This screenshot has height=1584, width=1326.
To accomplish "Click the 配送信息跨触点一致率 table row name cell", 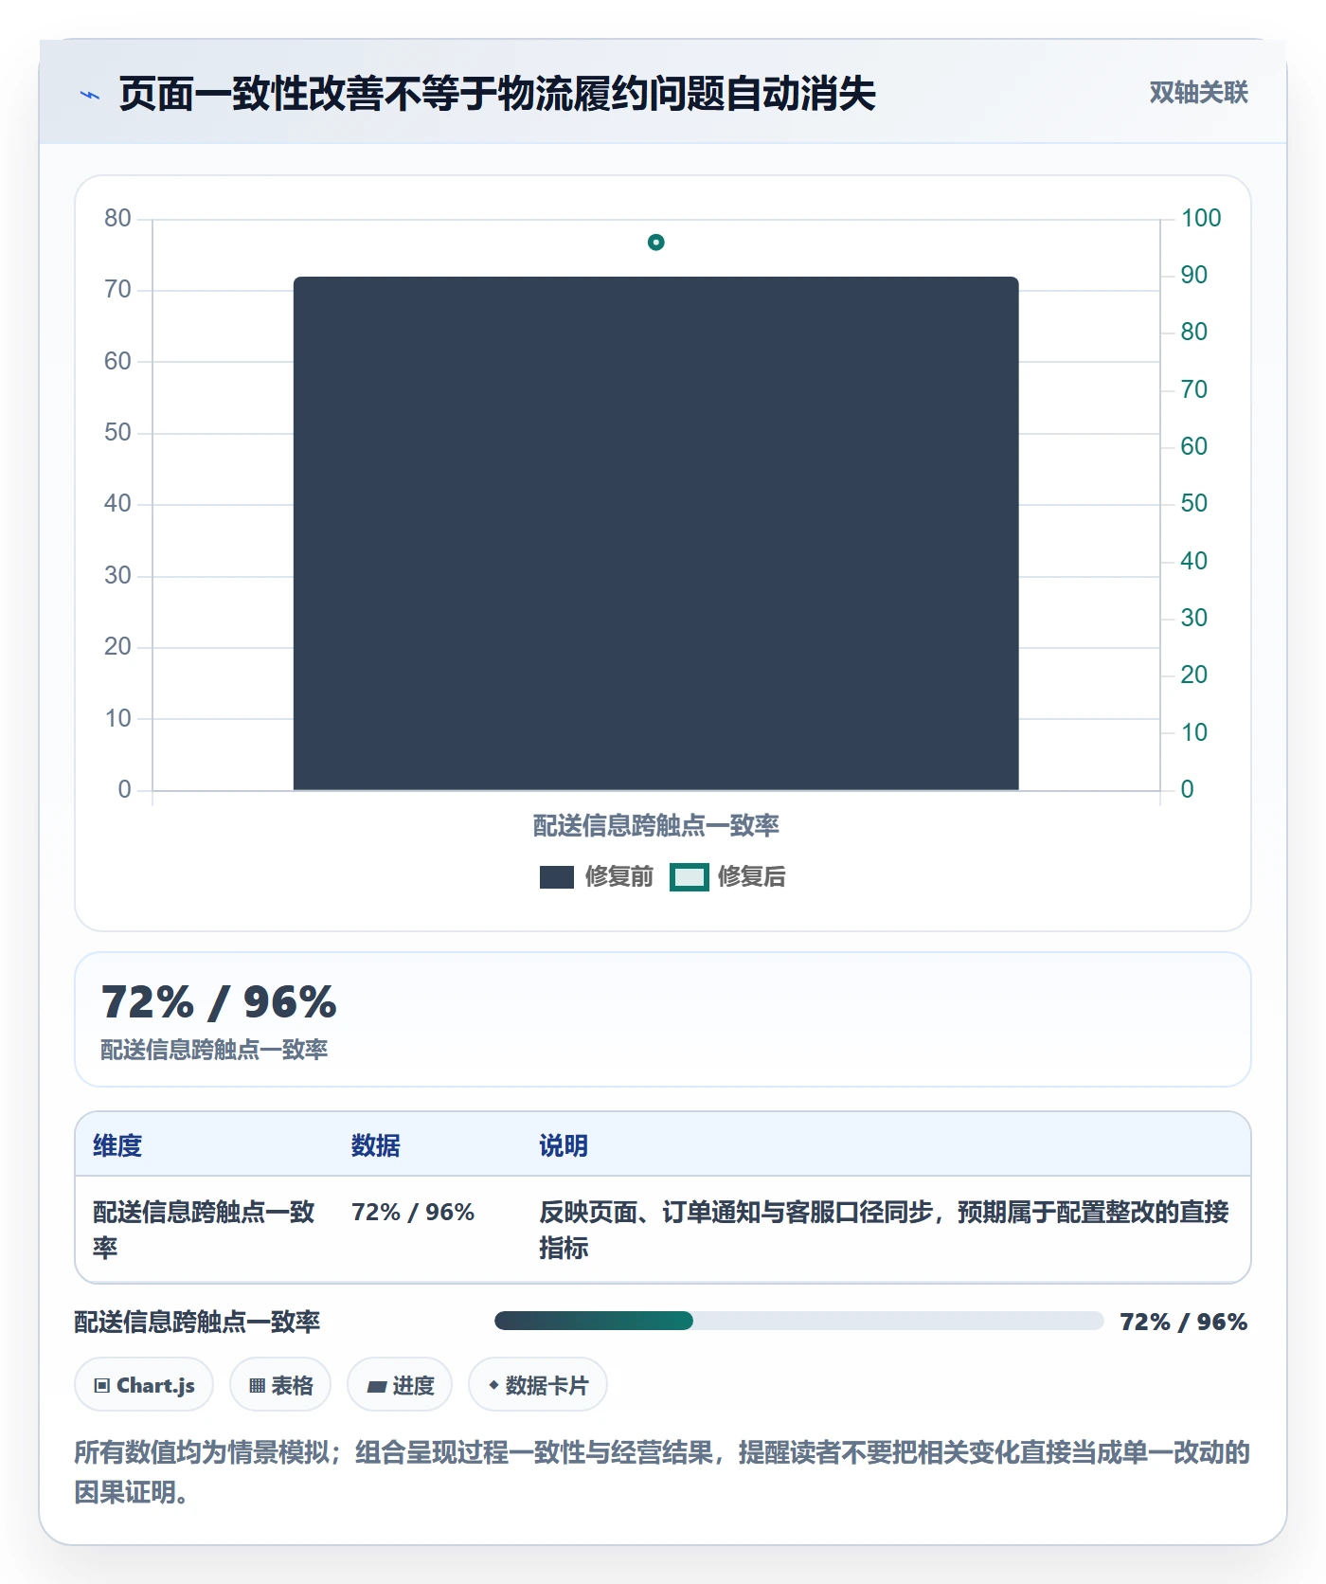I will pyautogui.click(x=204, y=1230).
